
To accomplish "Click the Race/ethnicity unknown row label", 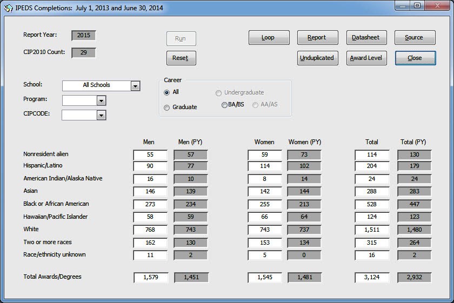I will (55, 255).
